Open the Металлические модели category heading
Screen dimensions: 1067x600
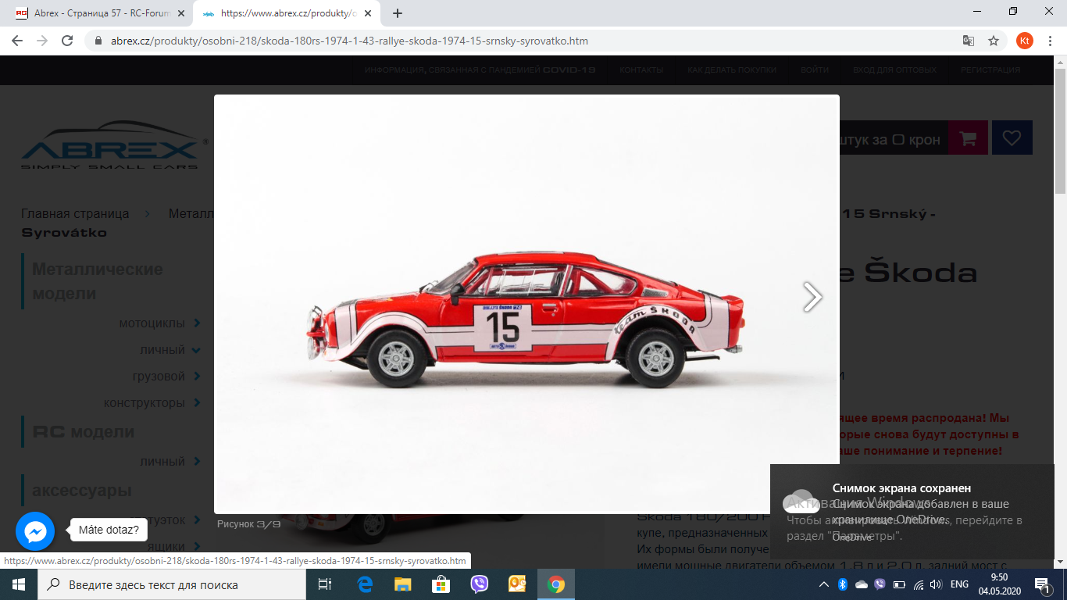point(98,281)
